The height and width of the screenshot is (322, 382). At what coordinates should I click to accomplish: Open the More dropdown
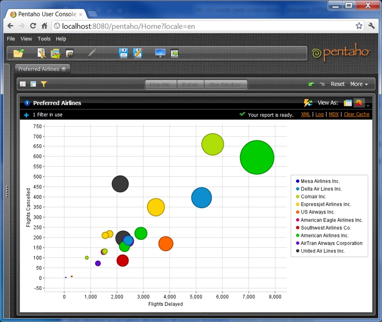[359, 84]
